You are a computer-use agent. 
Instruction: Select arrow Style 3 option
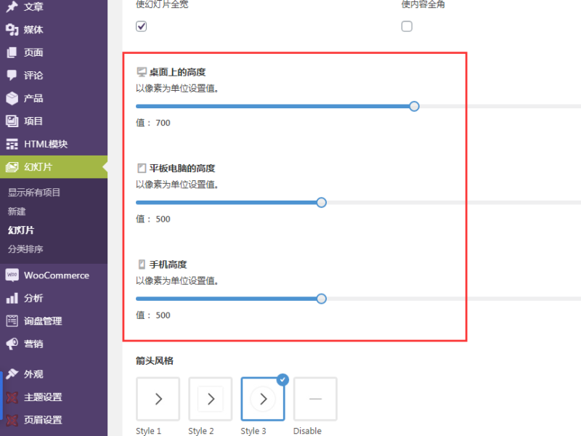click(263, 399)
